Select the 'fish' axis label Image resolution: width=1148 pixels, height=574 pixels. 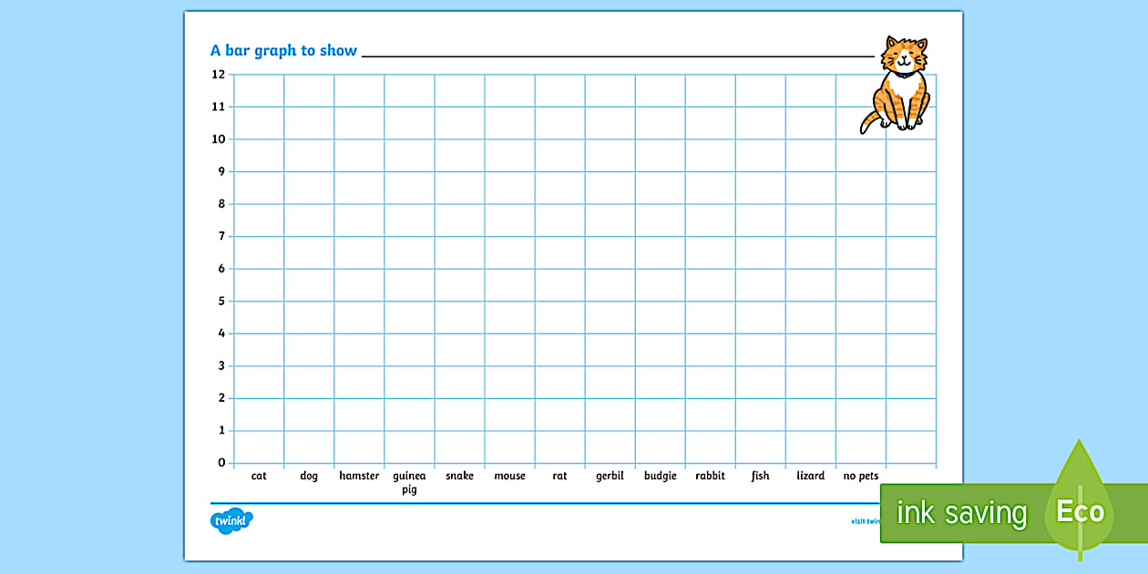(760, 476)
